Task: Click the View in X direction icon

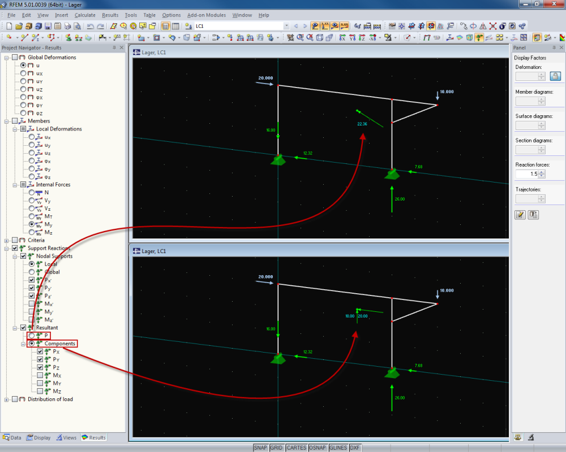Action: pos(342,37)
